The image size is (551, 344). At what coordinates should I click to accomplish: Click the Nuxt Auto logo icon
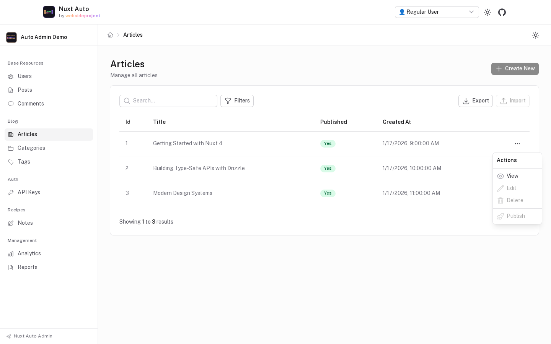[x=49, y=12]
